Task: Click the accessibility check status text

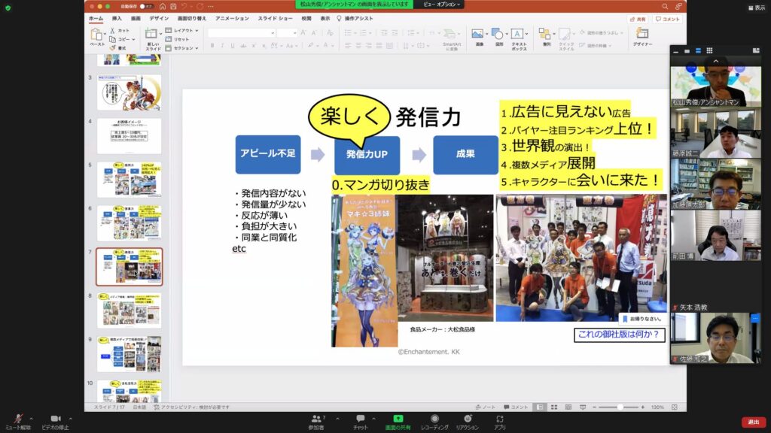Action: [192, 407]
